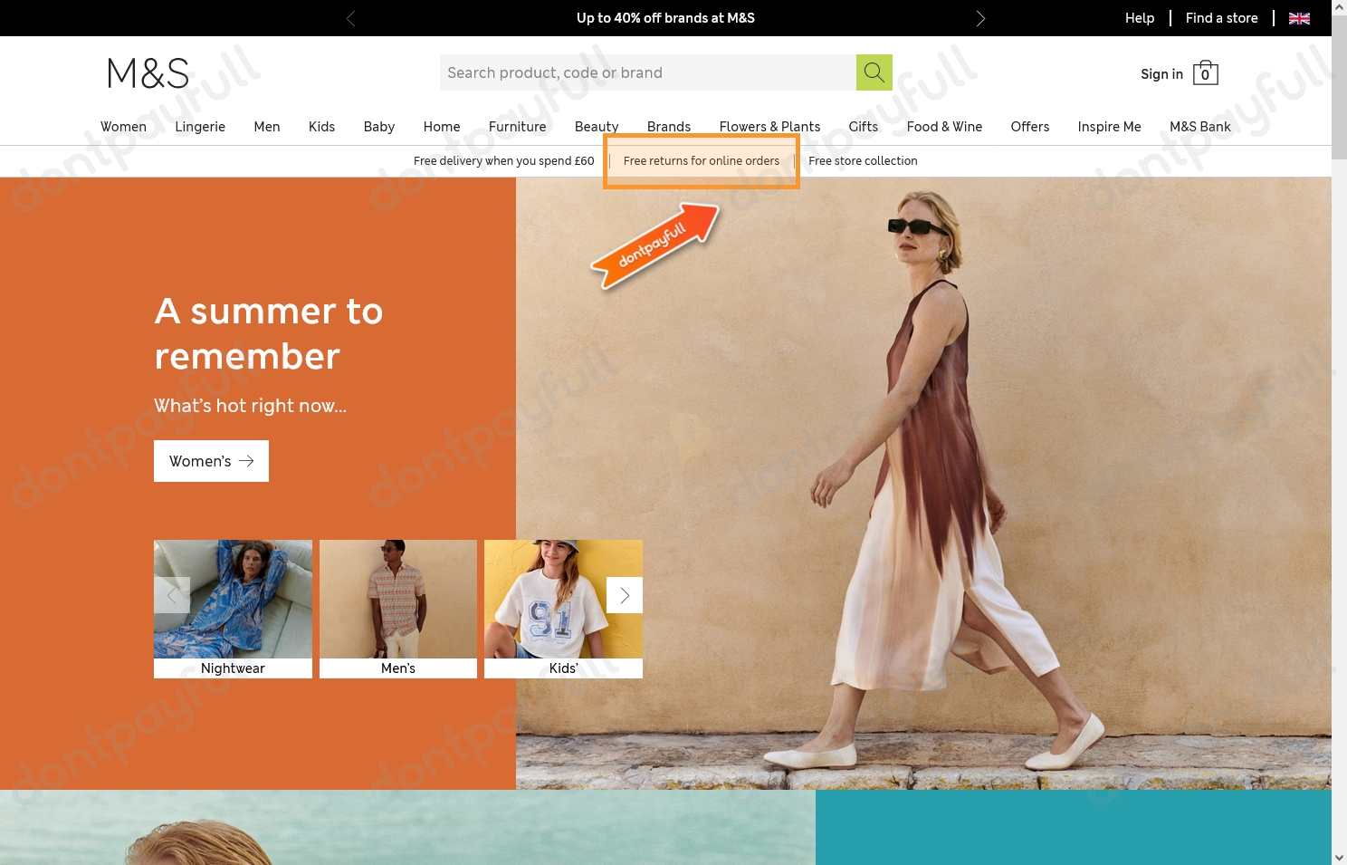Open the shopping basket icon
This screenshot has width=1347, height=865.
pos(1205,72)
